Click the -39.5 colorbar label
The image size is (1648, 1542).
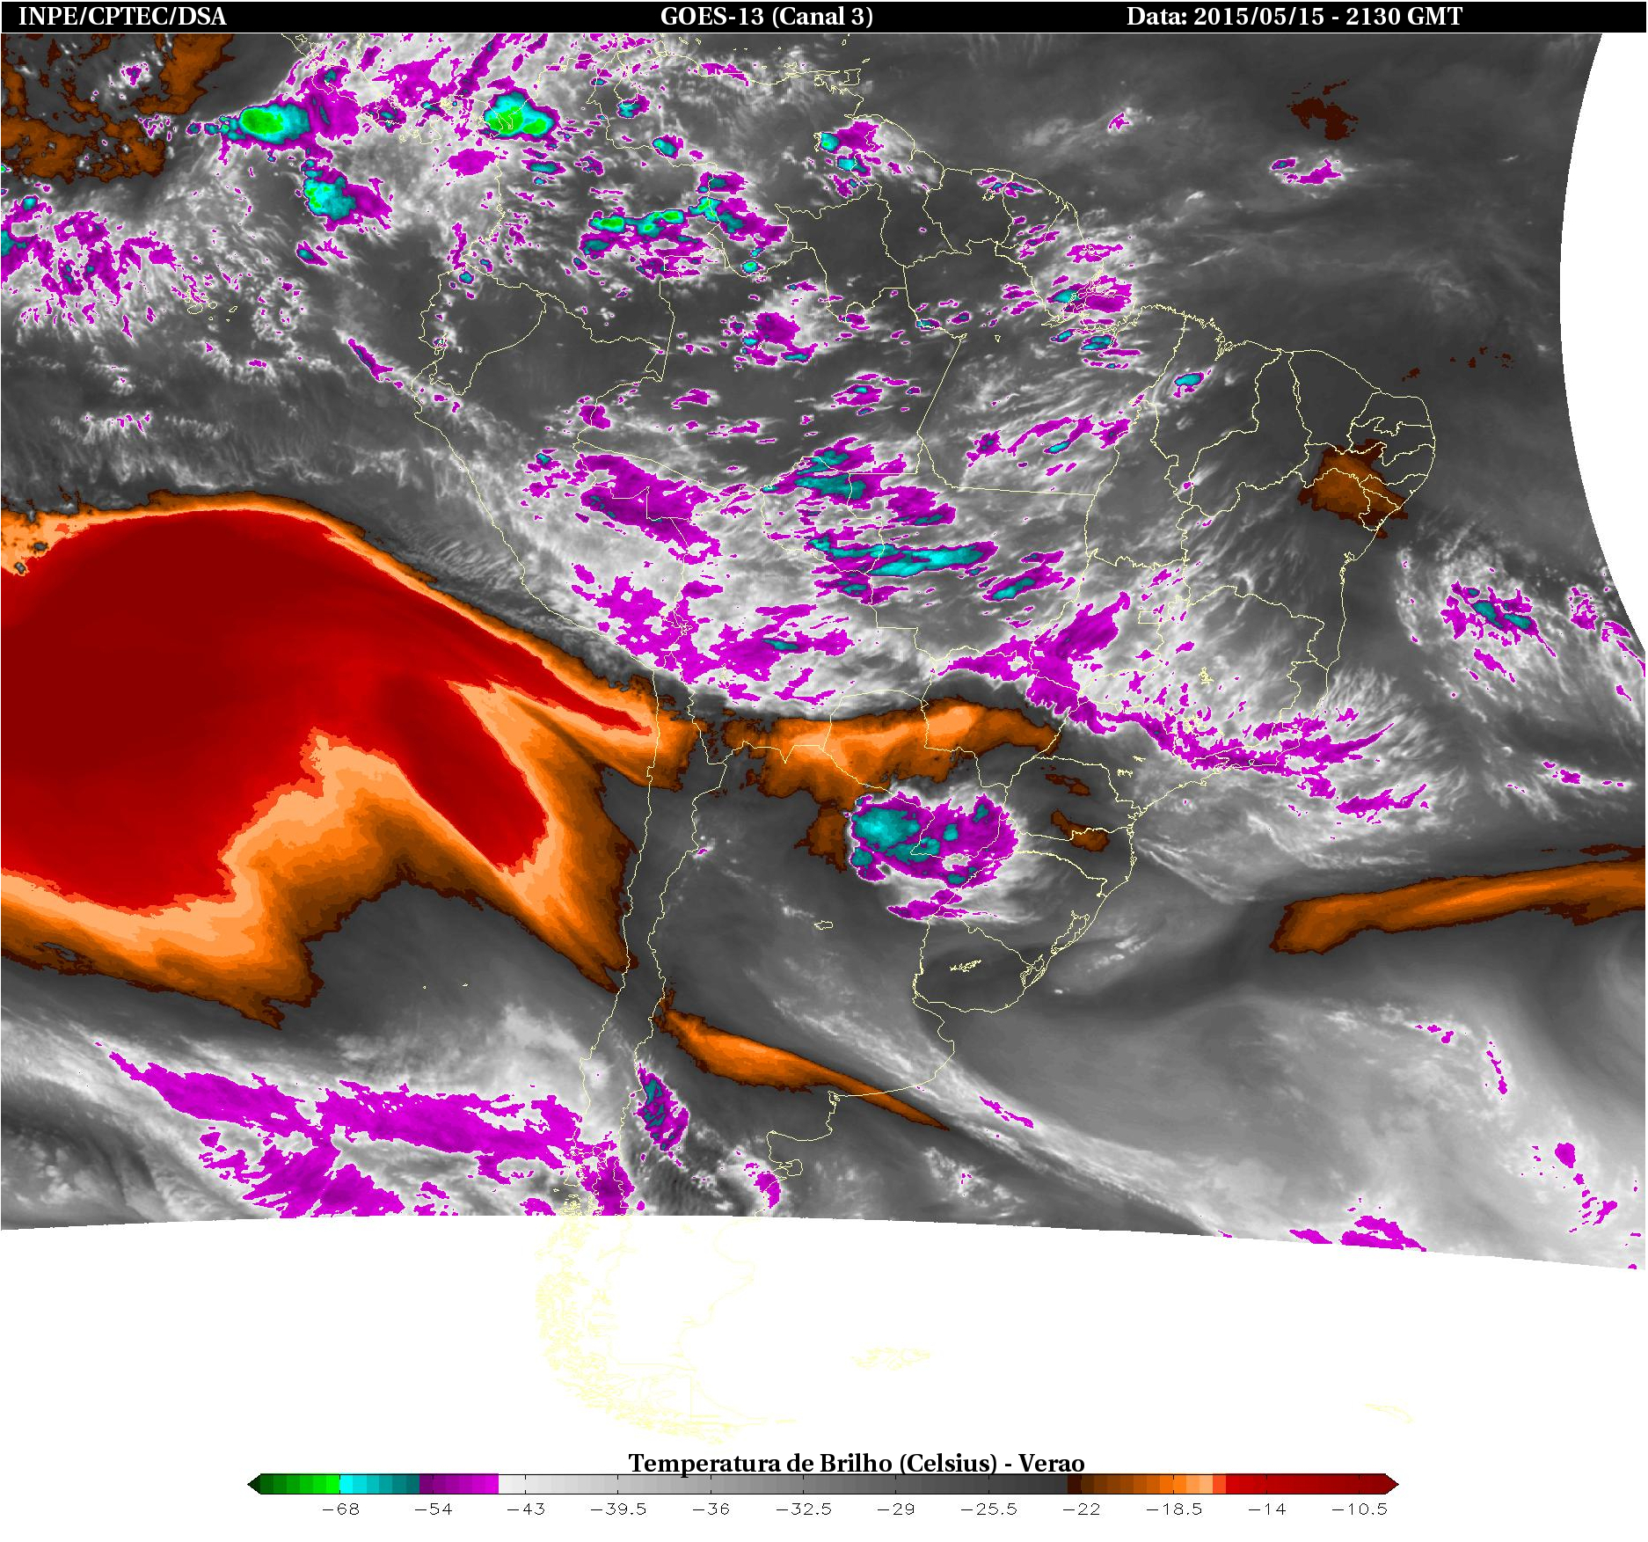point(618,1509)
